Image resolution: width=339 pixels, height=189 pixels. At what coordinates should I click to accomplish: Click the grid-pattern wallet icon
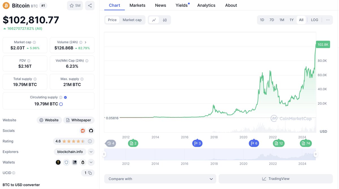[x=75, y=162]
